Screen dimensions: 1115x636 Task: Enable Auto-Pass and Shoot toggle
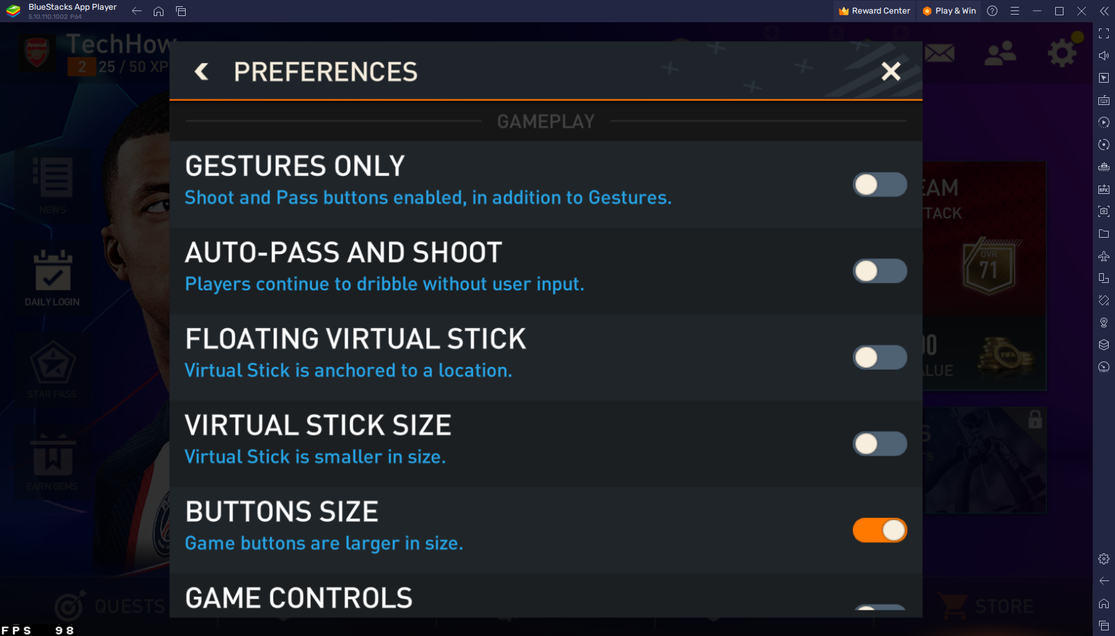(x=879, y=271)
